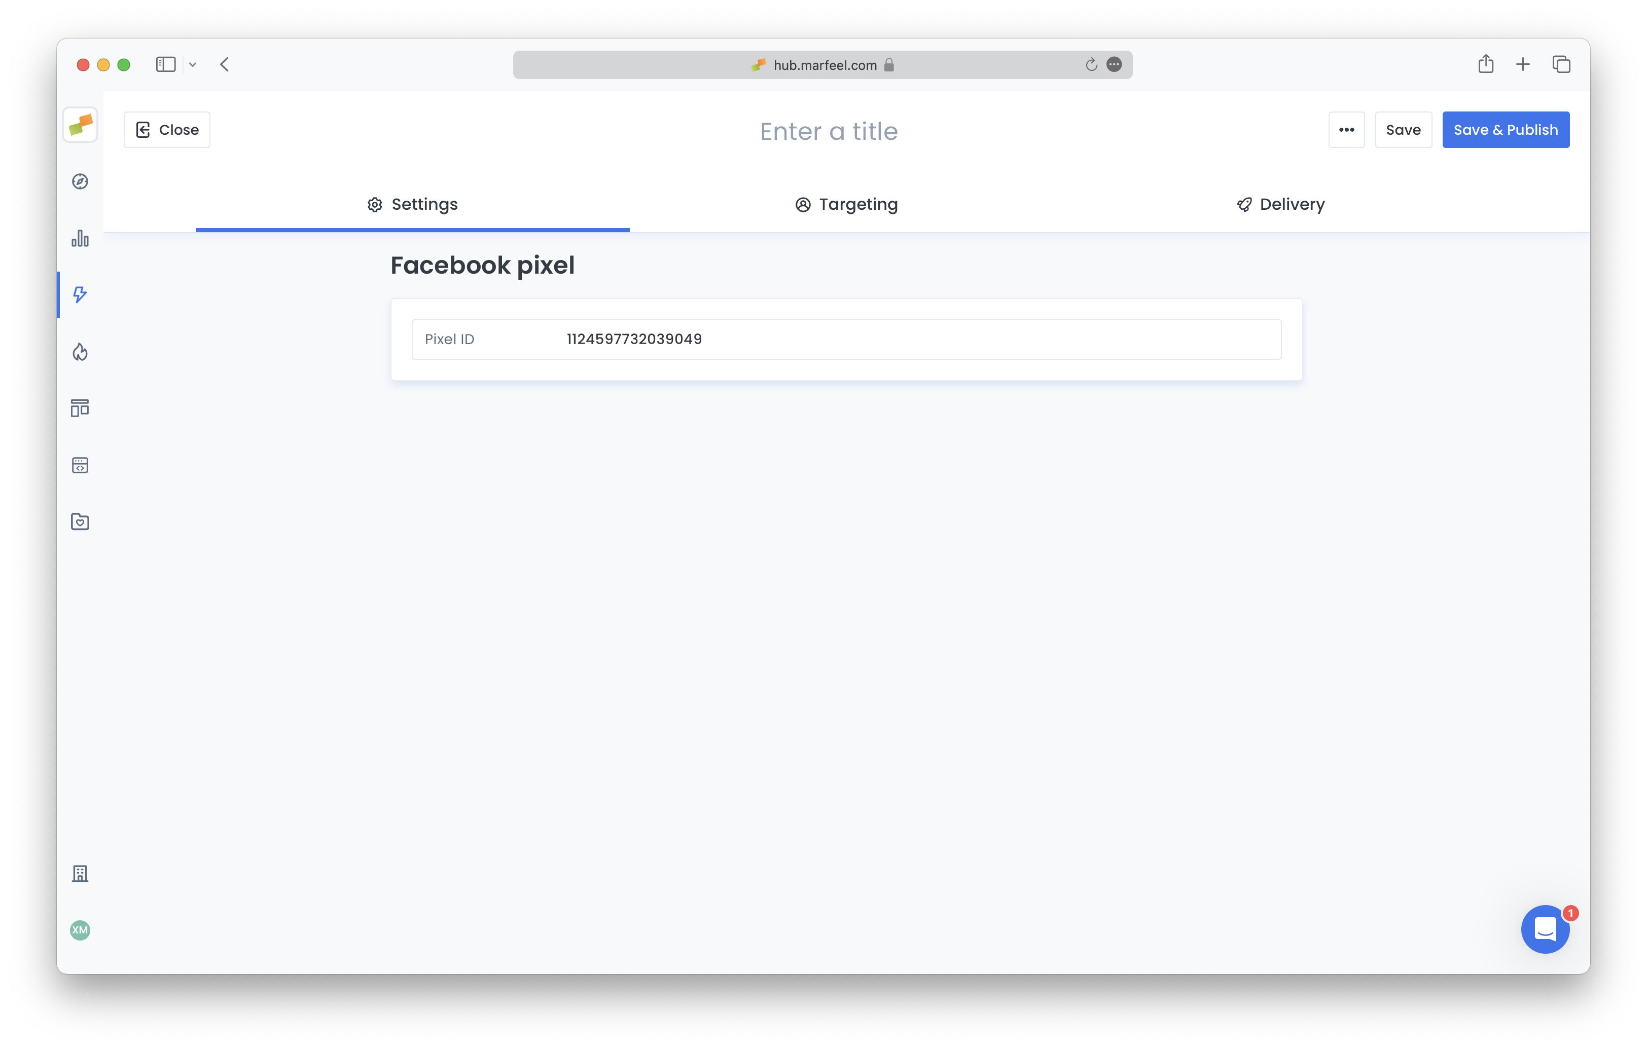Screen dimensions: 1647x1049
Task: Switch to the Delivery tab
Action: click(1280, 204)
